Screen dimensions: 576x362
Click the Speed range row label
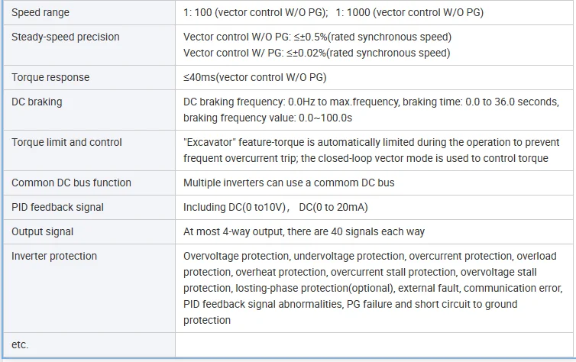[x=40, y=12]
